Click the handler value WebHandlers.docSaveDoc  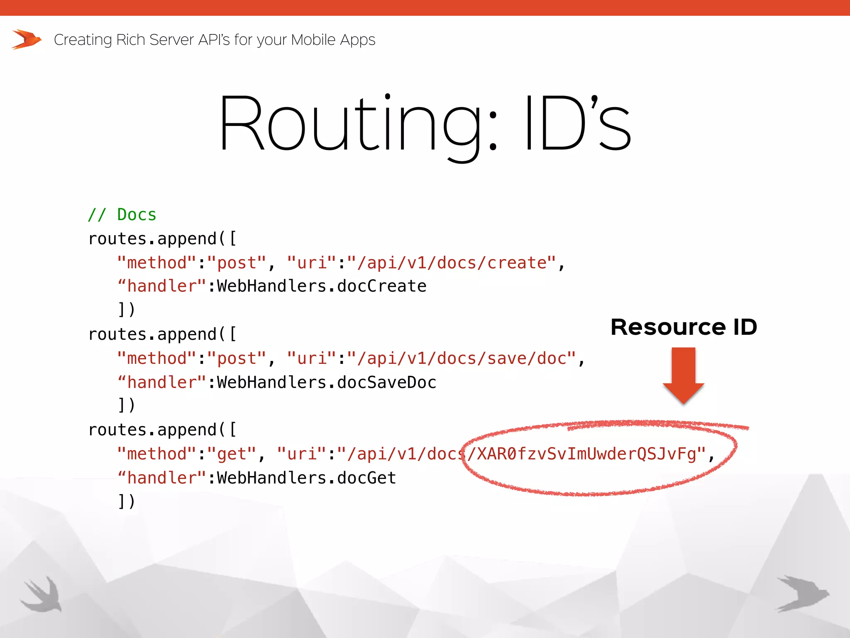[x=327, y=383]
